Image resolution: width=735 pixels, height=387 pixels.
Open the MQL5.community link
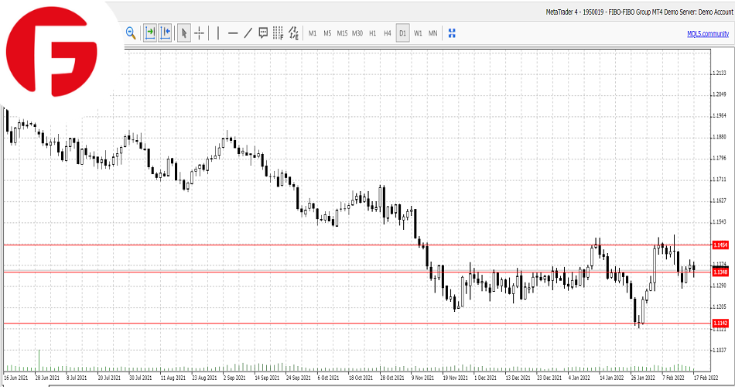point(707,33)
